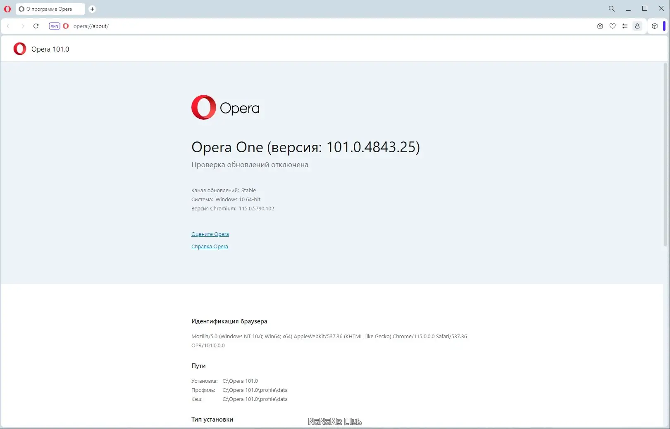670x429 pixels.
Task: Open the Opera main menu icon
Action: point(7,9)
